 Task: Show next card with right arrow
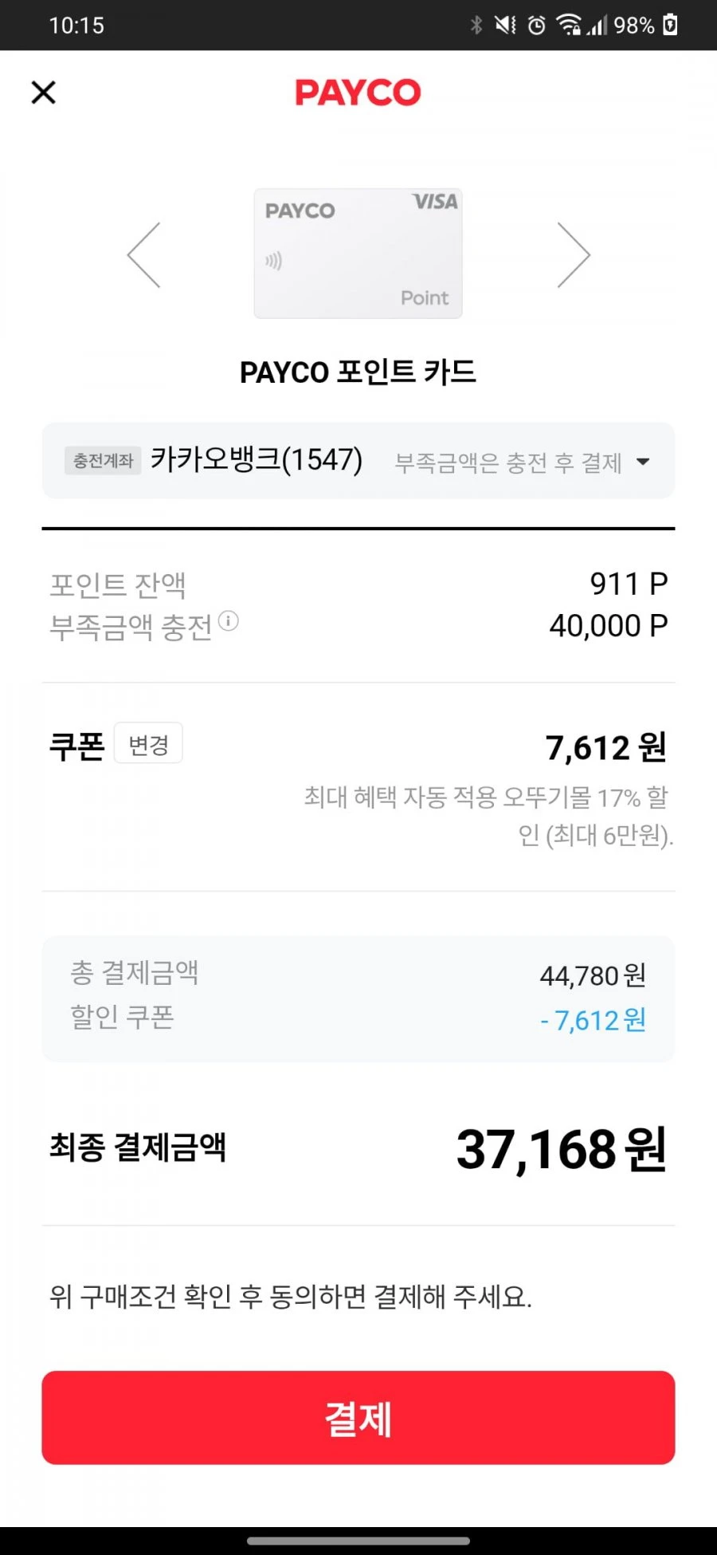pos(573,254)
